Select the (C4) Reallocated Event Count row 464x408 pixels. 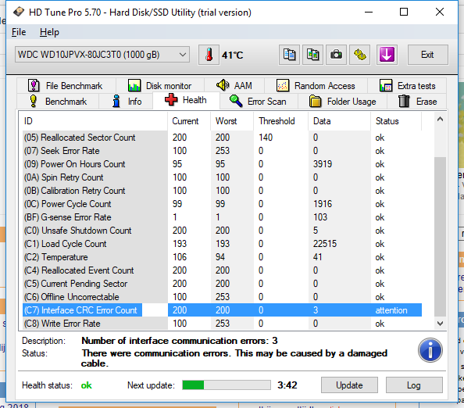(x=222, y=270)
